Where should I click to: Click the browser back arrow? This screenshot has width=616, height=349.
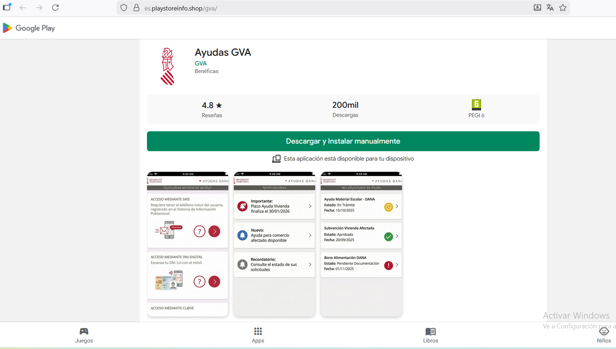pyautogui.click(x=23, y=8)
